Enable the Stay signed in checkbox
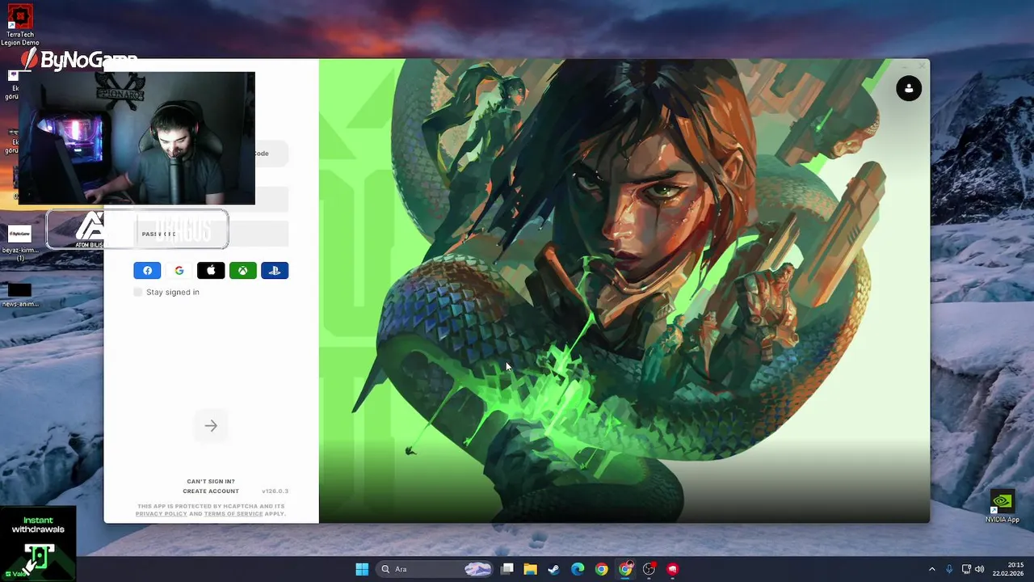 [x=138, y=292]
